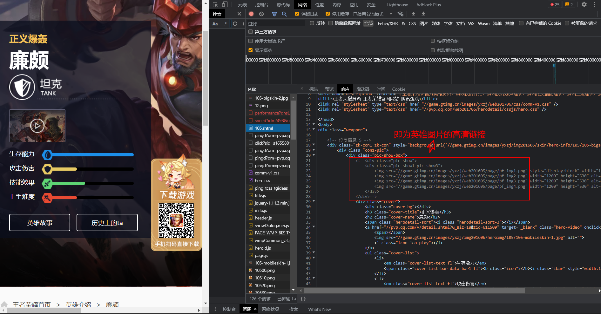Enable the 隐藏数据网址 checkbox
The image size is (601, 314).
pyautogui.click(x=330, y=23)
